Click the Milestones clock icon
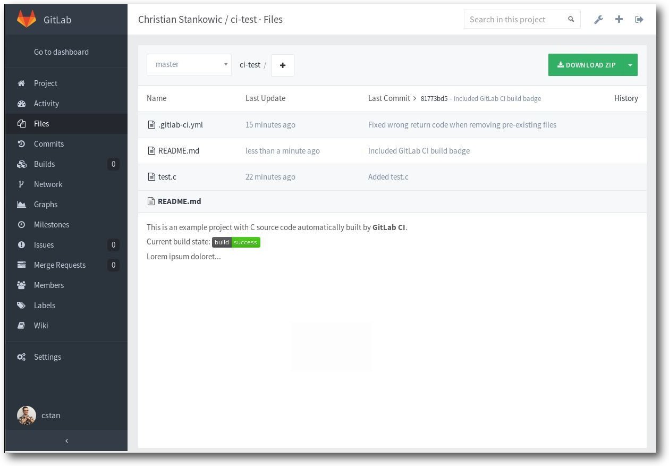669x466 pixels. coord(21,225)
